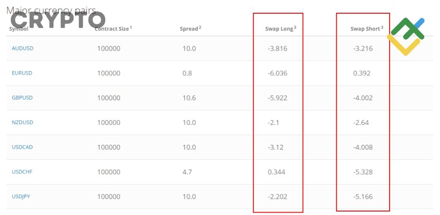
Task: Open the NZDUSD symbol link
Action: click(22, 122)
